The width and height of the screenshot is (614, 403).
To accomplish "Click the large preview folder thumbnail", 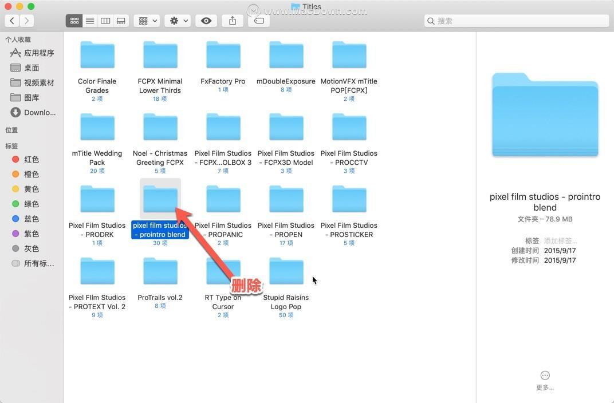I will coord(545,114).
